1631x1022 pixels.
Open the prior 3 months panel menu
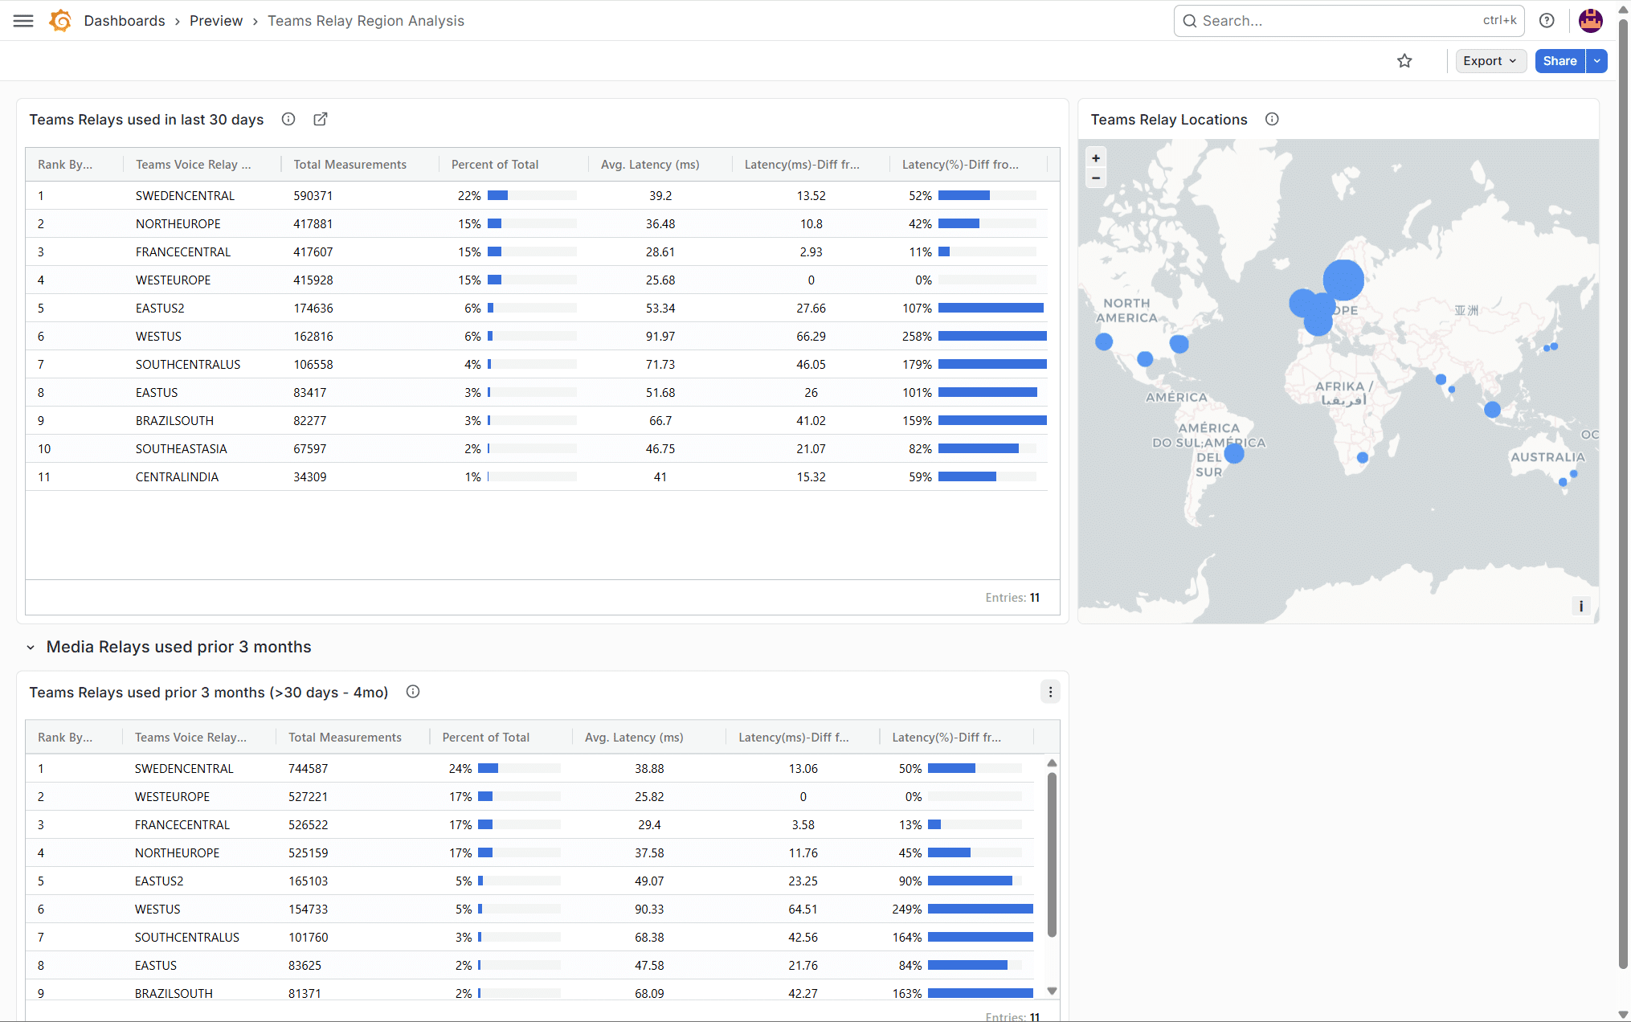[1050, 692]
